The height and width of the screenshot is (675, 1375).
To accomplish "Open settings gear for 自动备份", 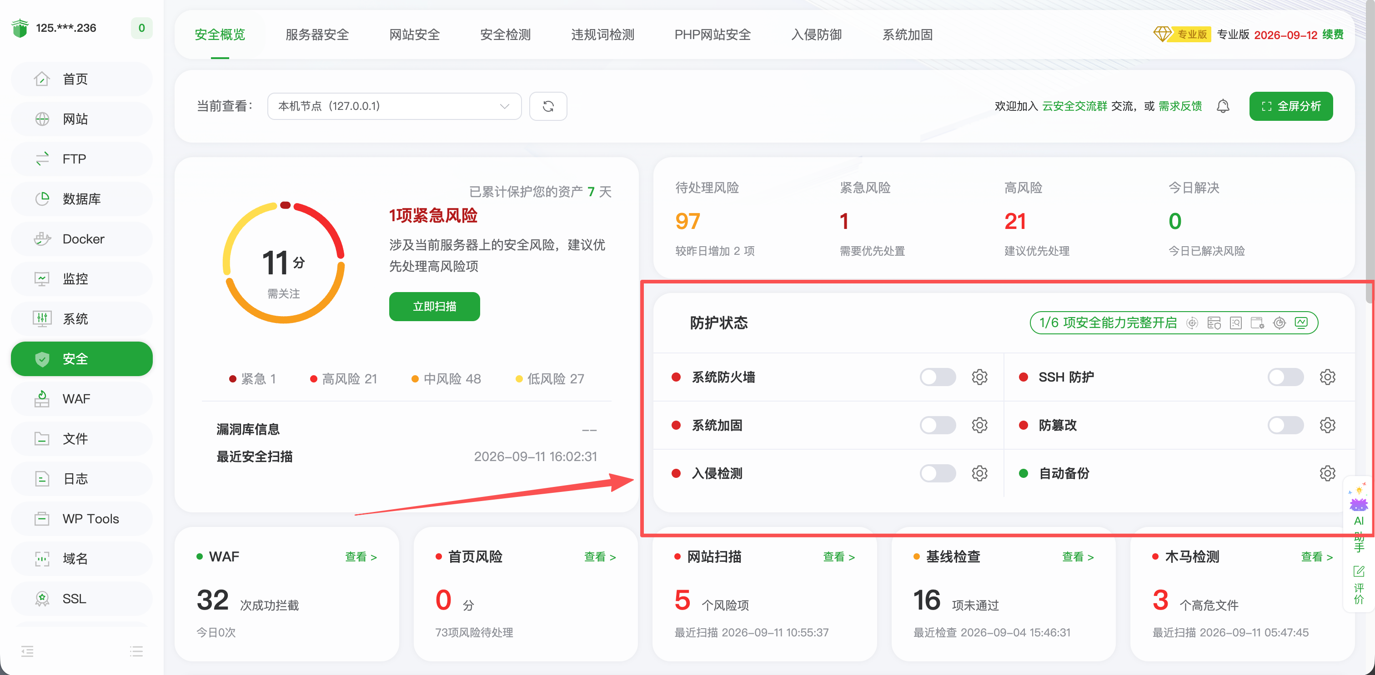I will coord(1327,473).
